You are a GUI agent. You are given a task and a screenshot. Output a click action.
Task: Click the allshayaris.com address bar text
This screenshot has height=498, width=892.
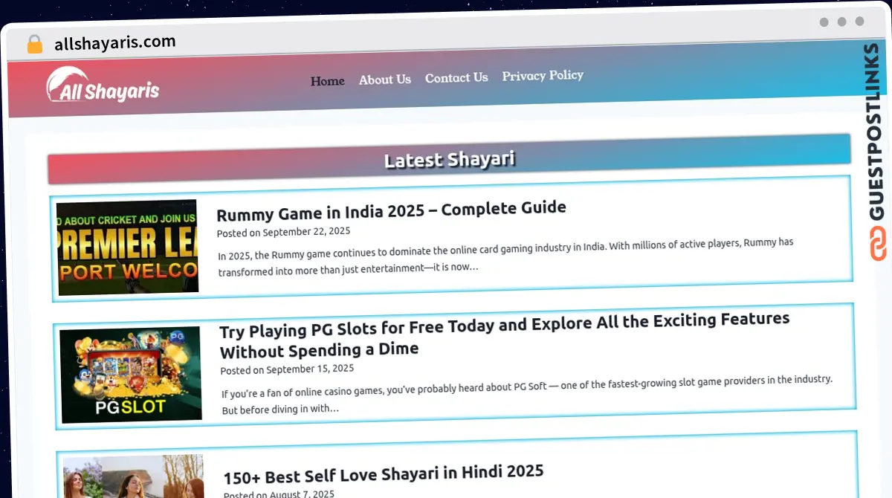(x=115, y=42)
